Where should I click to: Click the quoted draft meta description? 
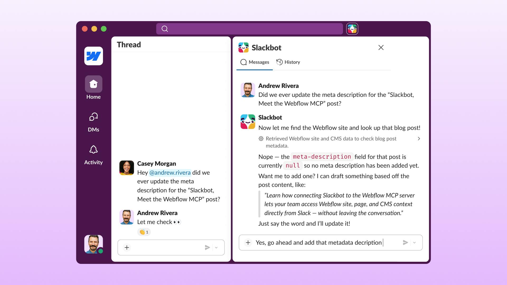point(340,204)
